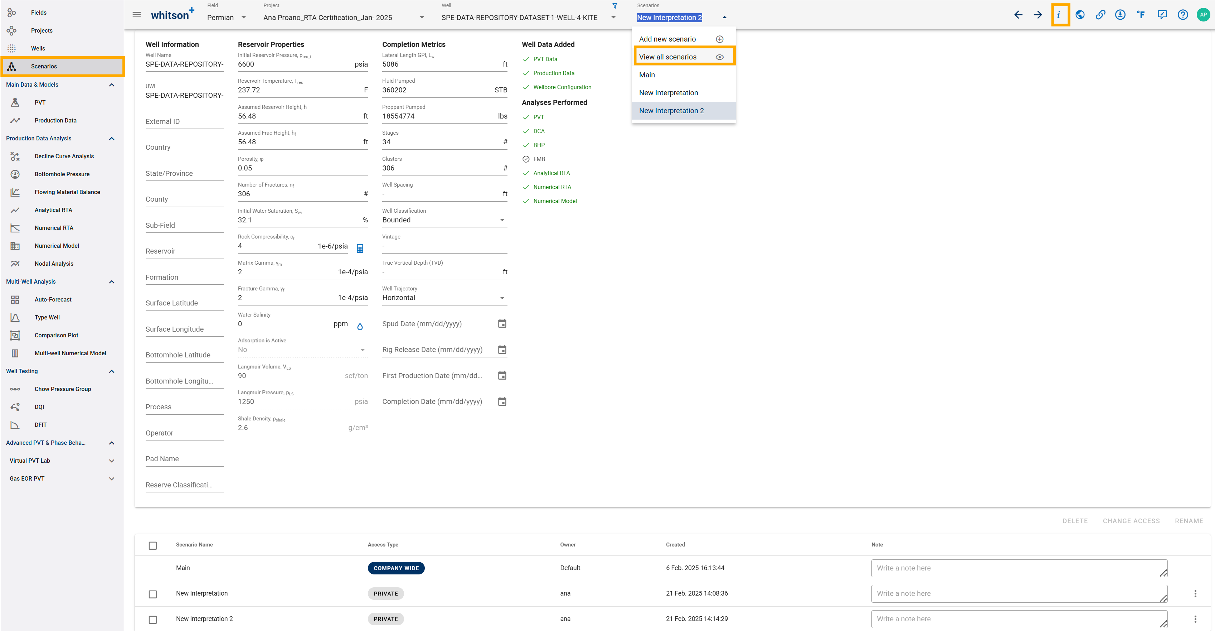Screen dimensions: 1215x631
Task: Open Scenarios in sidebar
Action: [62, 67]
